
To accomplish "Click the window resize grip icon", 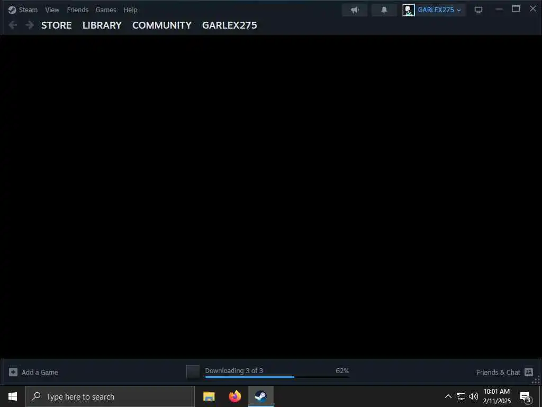I will [536, 380].
